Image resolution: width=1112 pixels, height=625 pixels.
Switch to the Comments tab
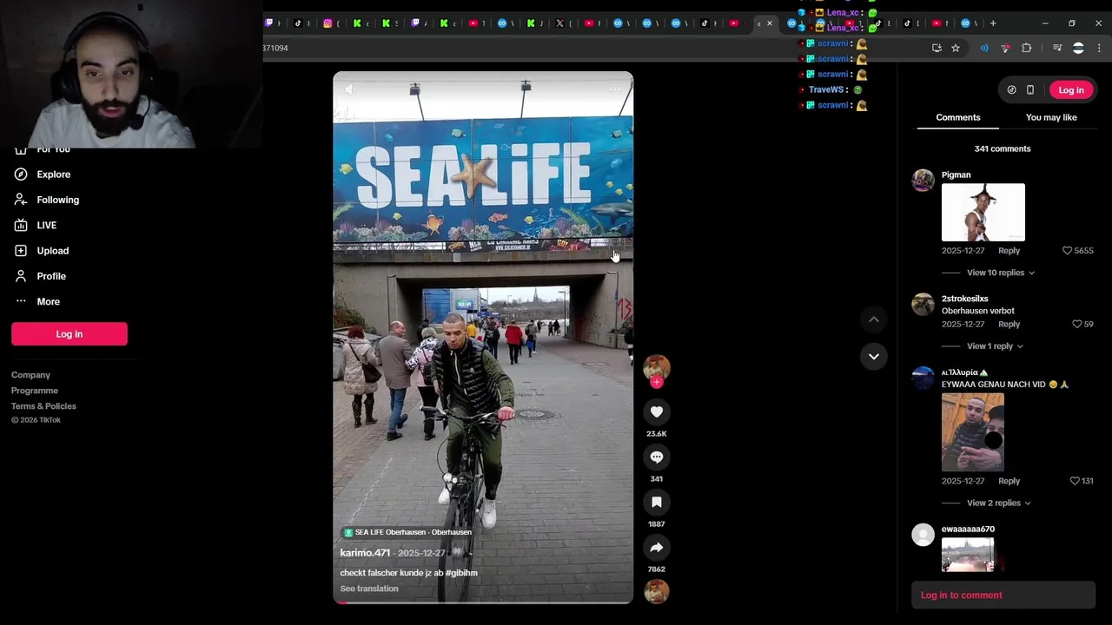(x=958, y=117)
